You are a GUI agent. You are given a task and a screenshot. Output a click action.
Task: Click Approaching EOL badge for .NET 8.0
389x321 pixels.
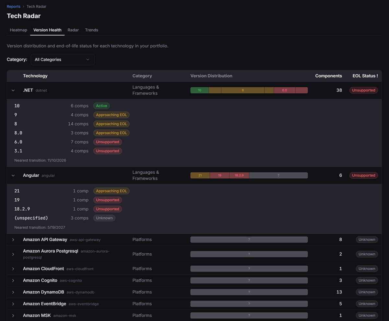[111, 133]
